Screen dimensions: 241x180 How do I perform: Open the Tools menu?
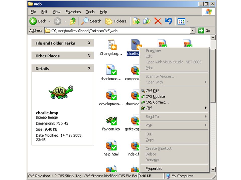click(x=90, y=12)
